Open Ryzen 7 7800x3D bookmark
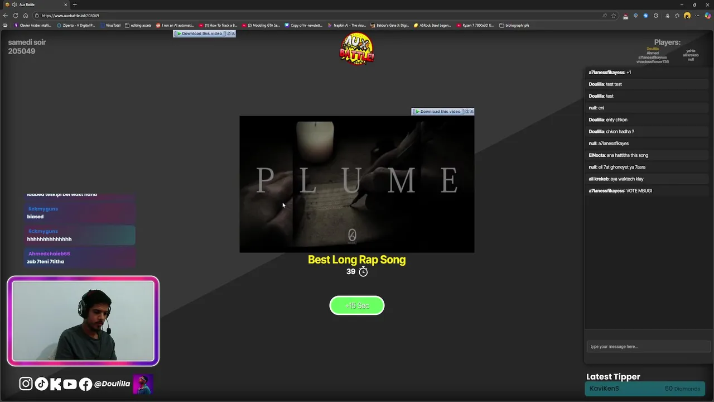 [475, 25]
